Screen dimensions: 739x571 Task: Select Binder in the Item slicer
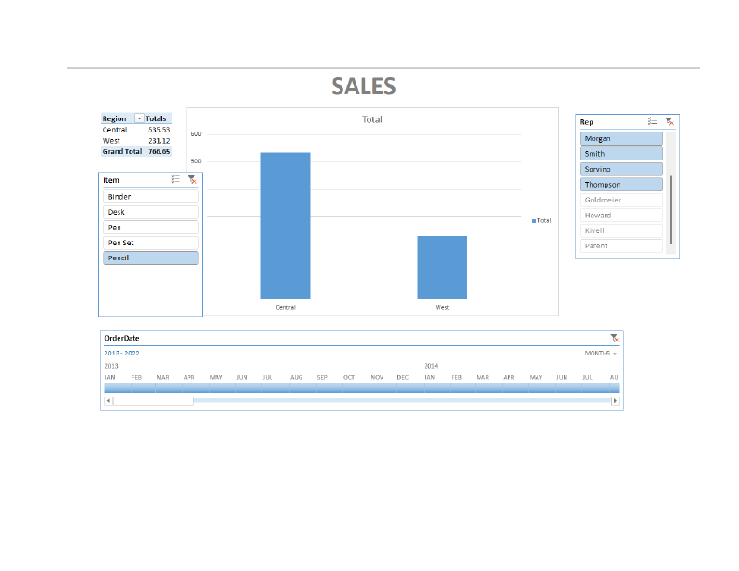pyautogui.click(x=150, y=197)
